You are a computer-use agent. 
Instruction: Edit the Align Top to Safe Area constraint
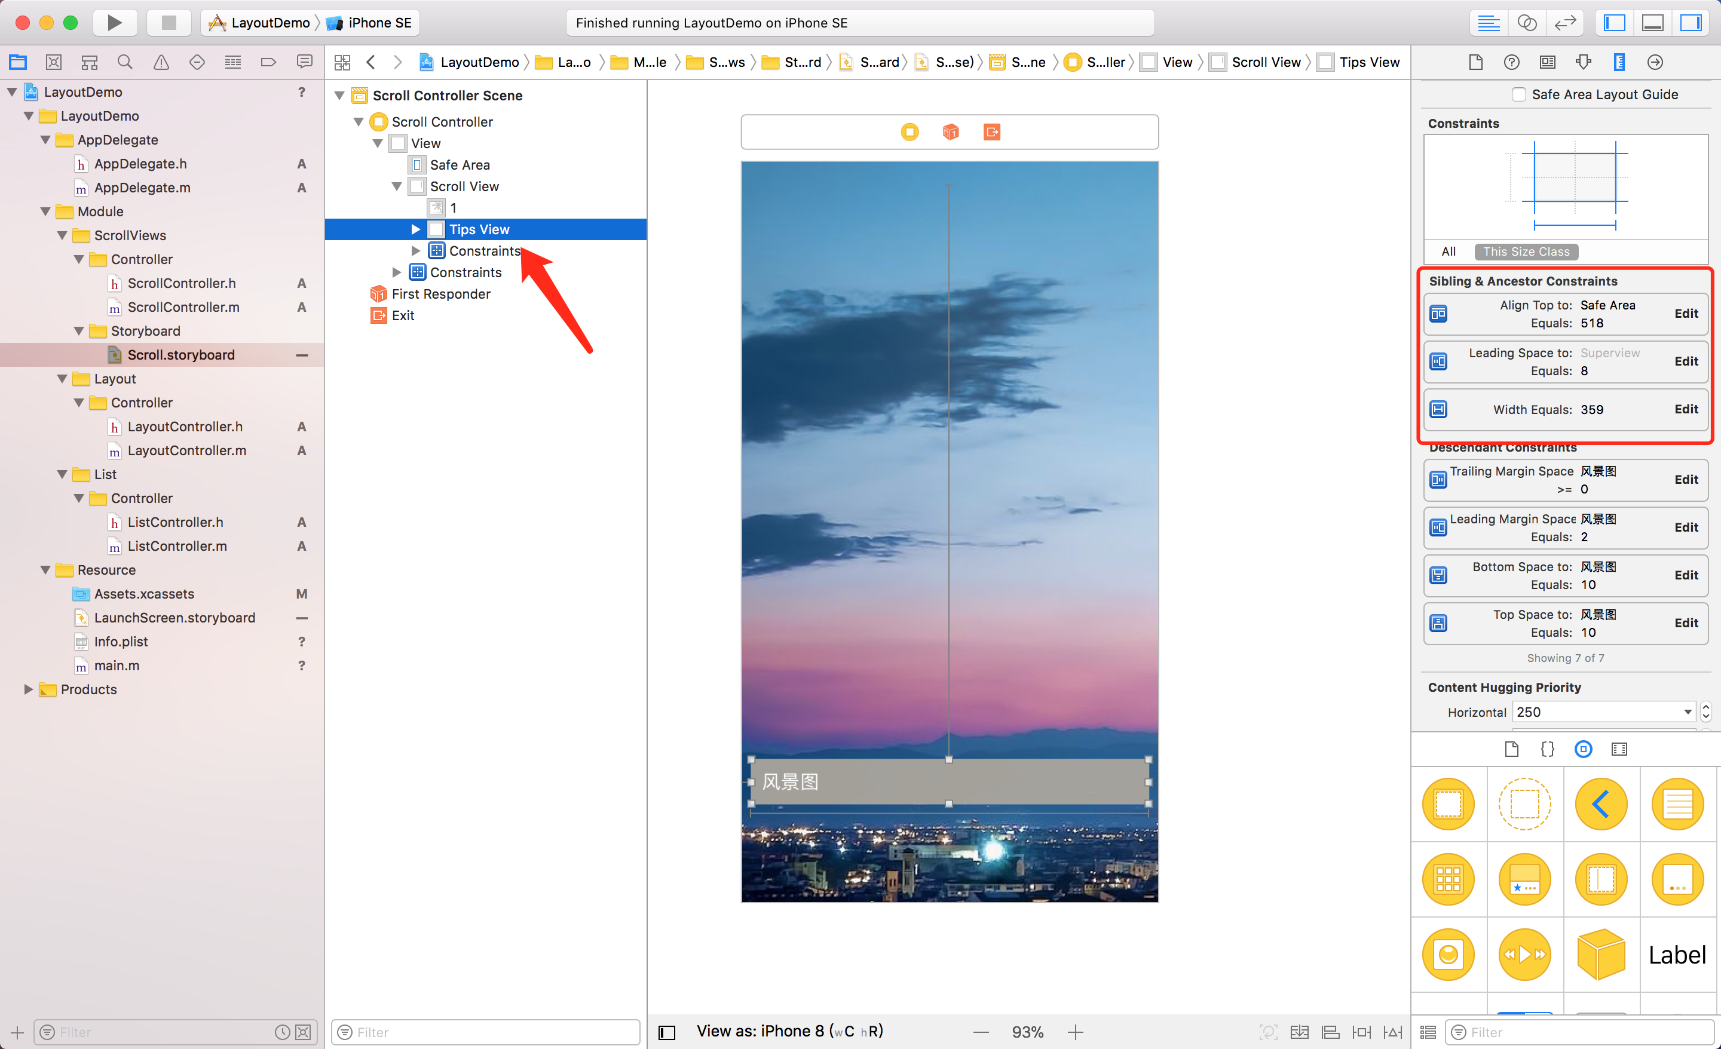pos(1685,314)
